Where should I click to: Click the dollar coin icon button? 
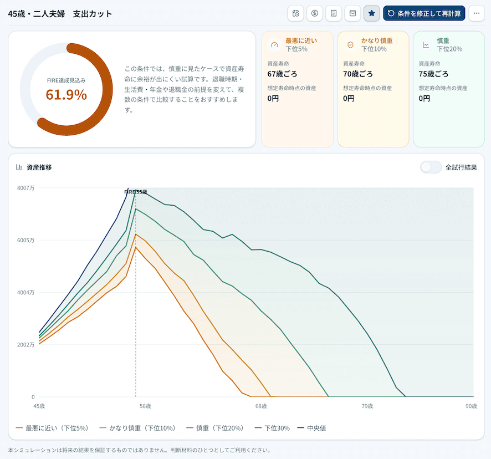click(315, 13)
